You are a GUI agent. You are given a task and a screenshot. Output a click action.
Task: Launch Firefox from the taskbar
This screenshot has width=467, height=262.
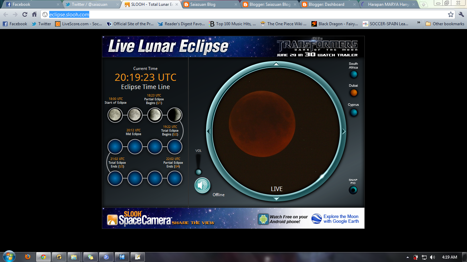point(28,257)
